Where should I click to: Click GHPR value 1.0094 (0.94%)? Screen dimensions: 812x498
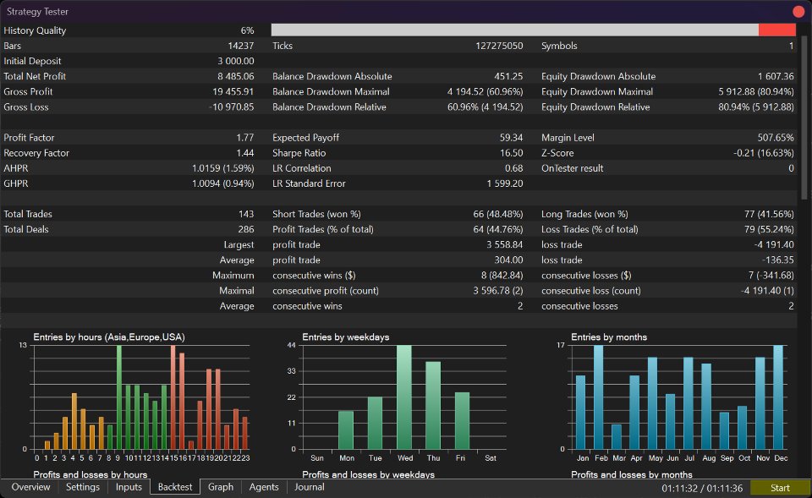pos(223,183)
